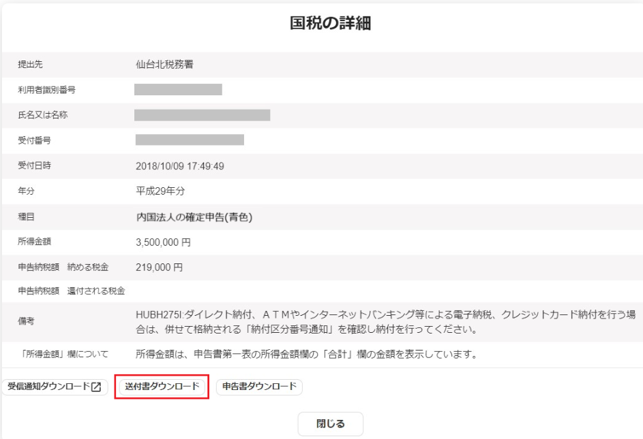Click the 利用者識別番号 label
The image size is (643, 439).
click(x=47, y=90)
